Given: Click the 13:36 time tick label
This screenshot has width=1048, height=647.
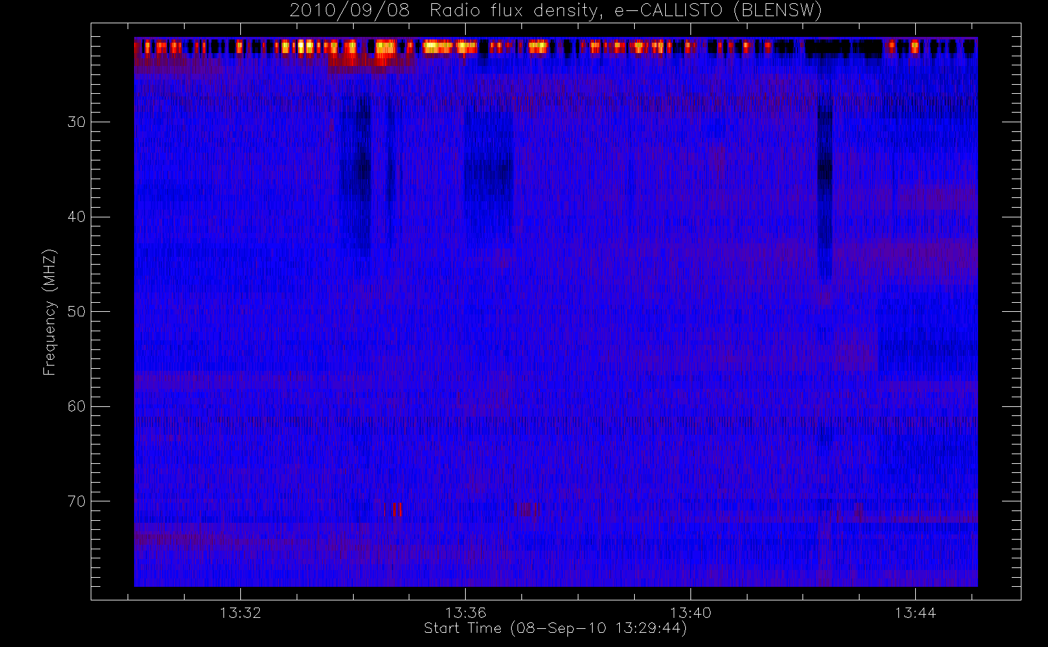Looking at the screenshot, I should pos(466,613).
